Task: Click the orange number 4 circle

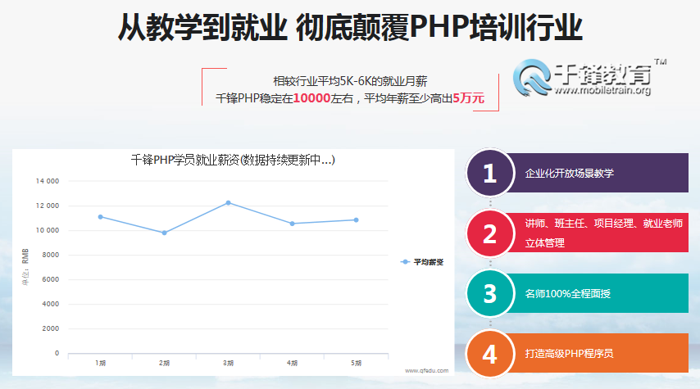Action: tap(490, 354)
